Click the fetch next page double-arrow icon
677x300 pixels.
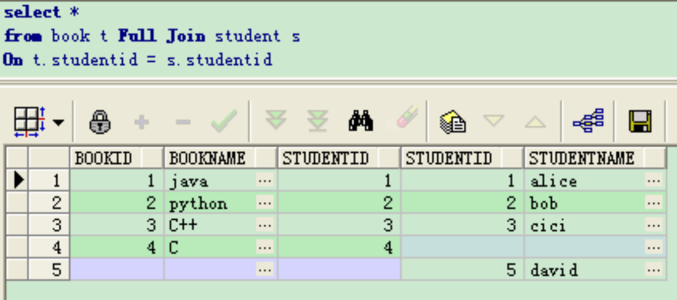pyautogui.click(x=276, y=121)
